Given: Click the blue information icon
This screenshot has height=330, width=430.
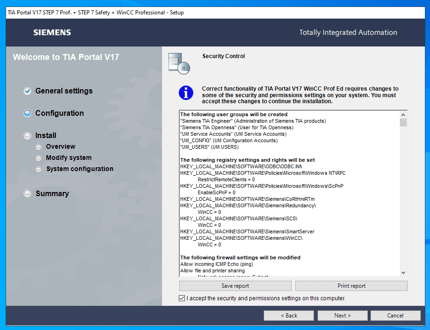Looking at the screenshot, I should 186,93.
